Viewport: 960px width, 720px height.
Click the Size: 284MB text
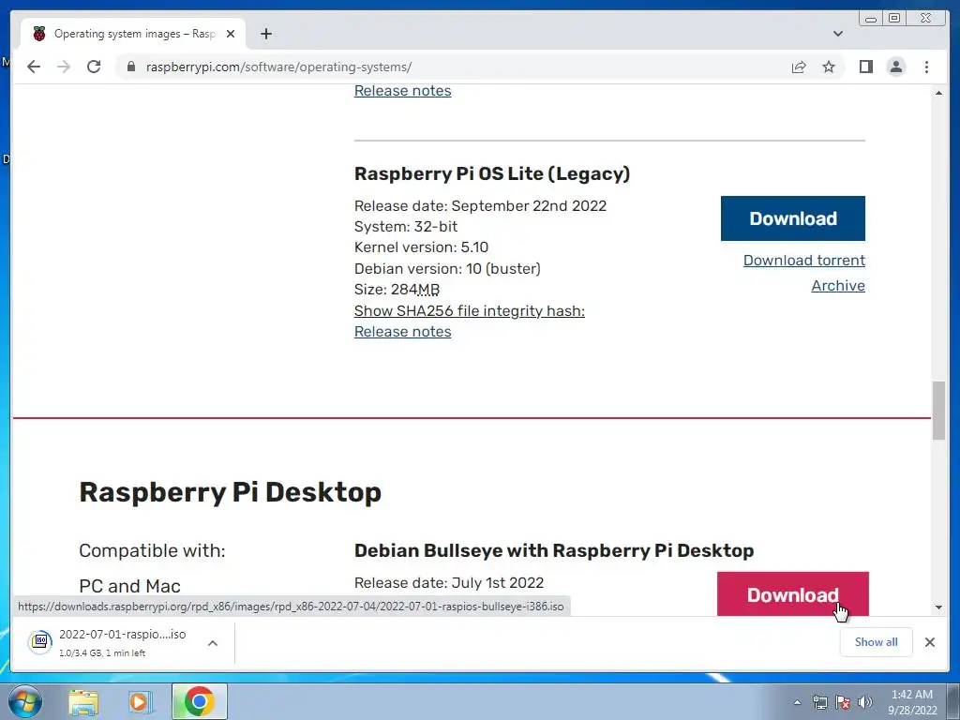(397, 290)
